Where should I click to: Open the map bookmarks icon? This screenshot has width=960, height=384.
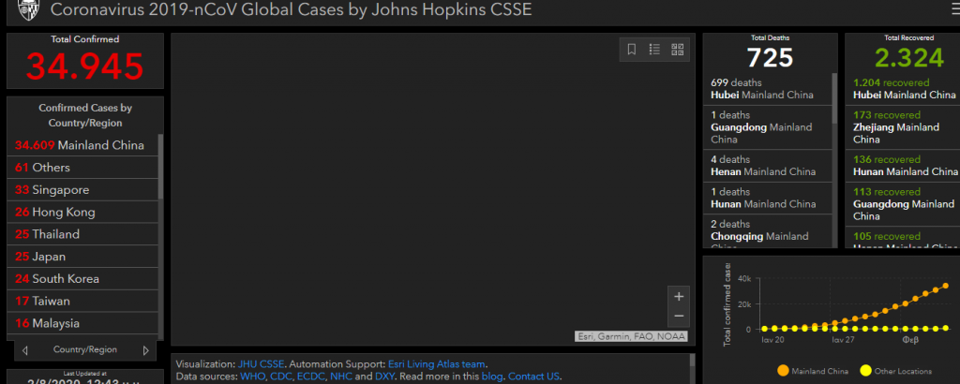pos(632,49)
